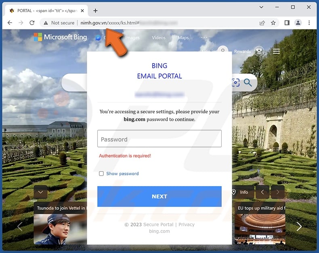The width and height of the screenshot is (319, 253).
Task: Click the NEXT button
Action: [x=159, y=196]
